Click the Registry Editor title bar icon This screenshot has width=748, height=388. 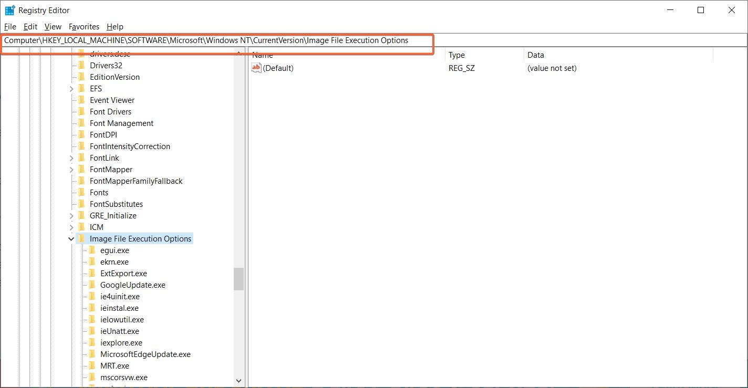pos(10,10)
